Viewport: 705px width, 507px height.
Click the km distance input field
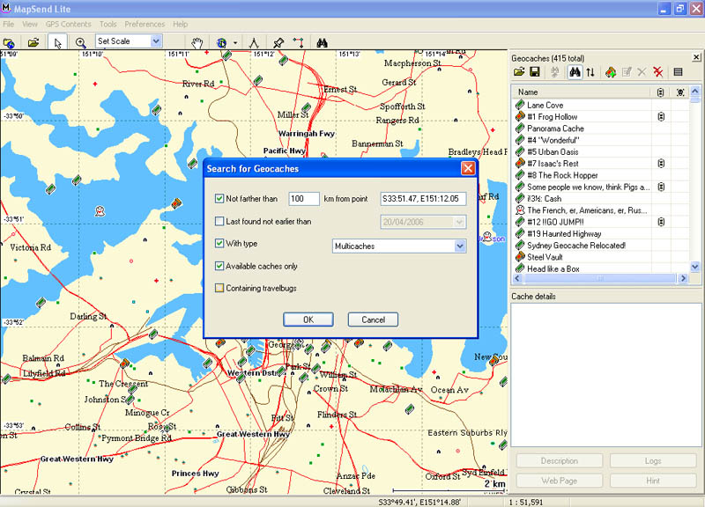(303, 199)
